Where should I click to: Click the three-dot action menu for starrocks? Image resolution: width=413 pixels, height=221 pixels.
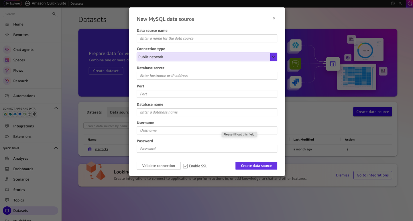[347, 149]
